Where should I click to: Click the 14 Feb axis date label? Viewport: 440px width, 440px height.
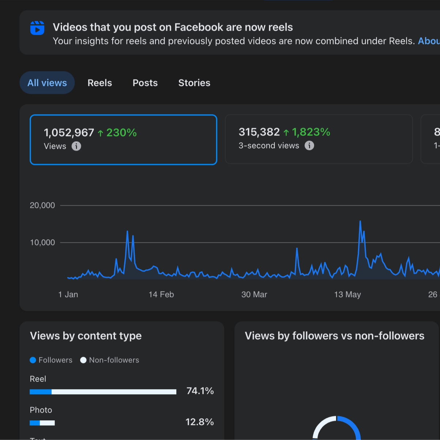coord(161,294)
